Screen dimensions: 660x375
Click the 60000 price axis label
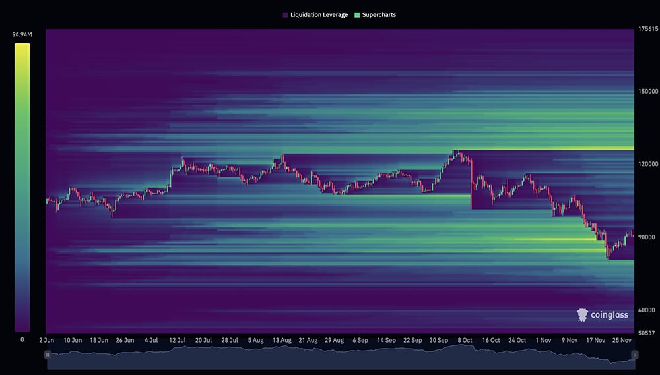(x=647, y=310)
